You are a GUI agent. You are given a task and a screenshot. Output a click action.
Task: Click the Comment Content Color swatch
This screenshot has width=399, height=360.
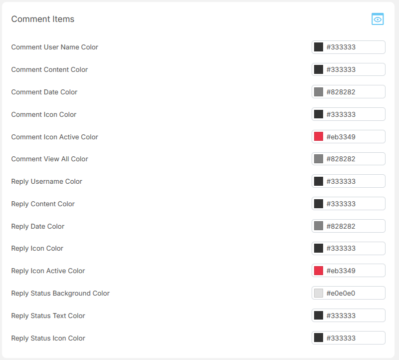(319, 69)
